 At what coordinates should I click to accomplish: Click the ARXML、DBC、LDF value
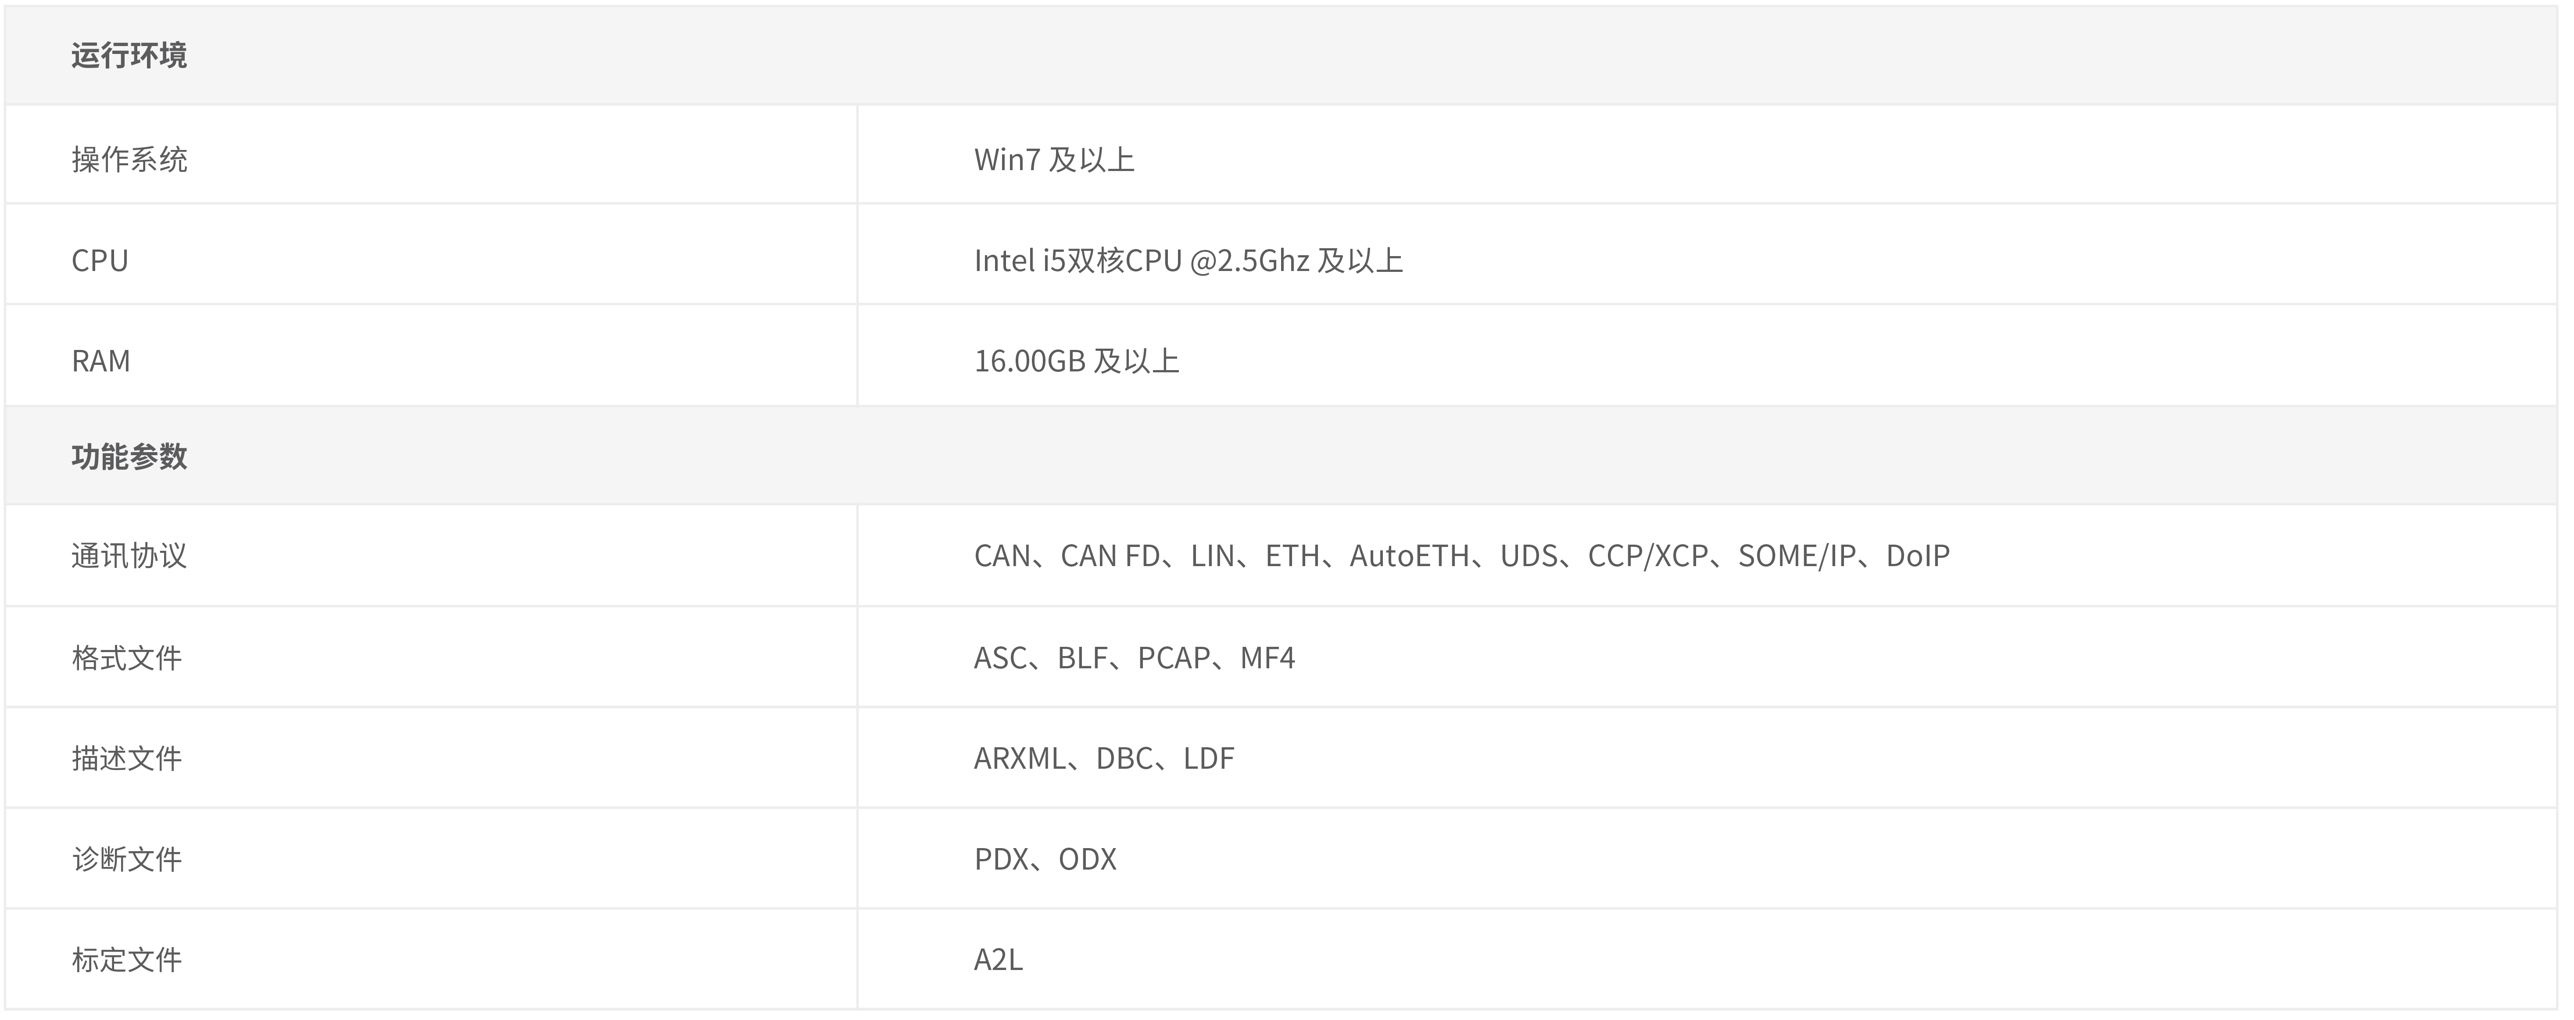pos(1104,758)
